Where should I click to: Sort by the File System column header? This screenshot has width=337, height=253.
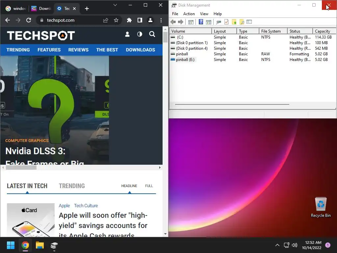point(273,31)
